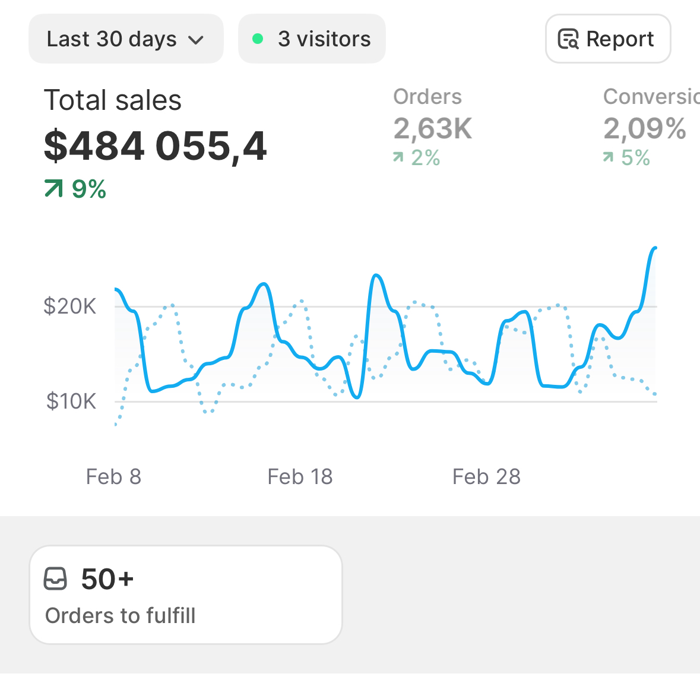700x686 pixels.
Task: Click the Feb 18 axis label
Action: point(300,476)
